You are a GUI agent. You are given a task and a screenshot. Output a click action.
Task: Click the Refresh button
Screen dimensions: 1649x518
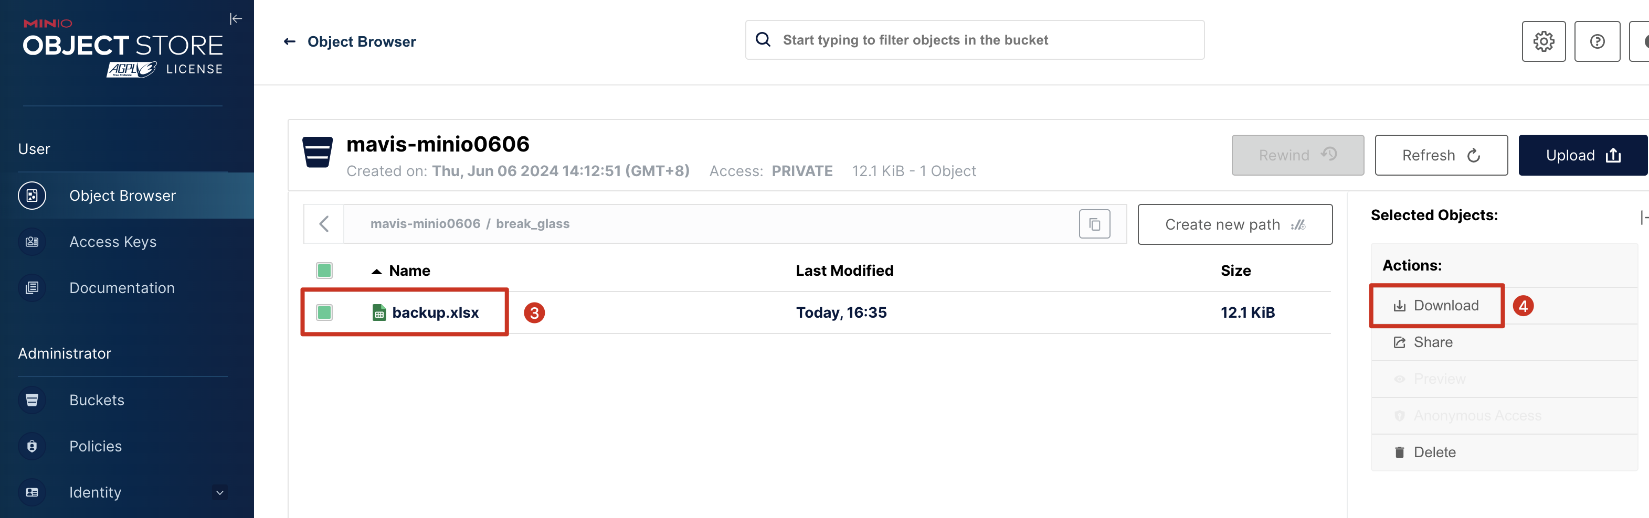[x=1441, y=155]
